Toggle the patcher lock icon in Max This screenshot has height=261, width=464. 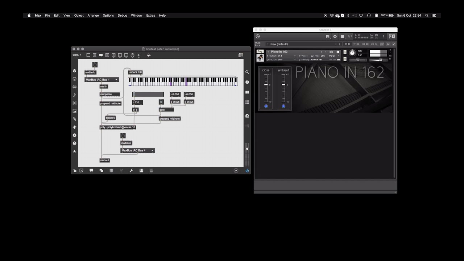click(x=74, y=170)
